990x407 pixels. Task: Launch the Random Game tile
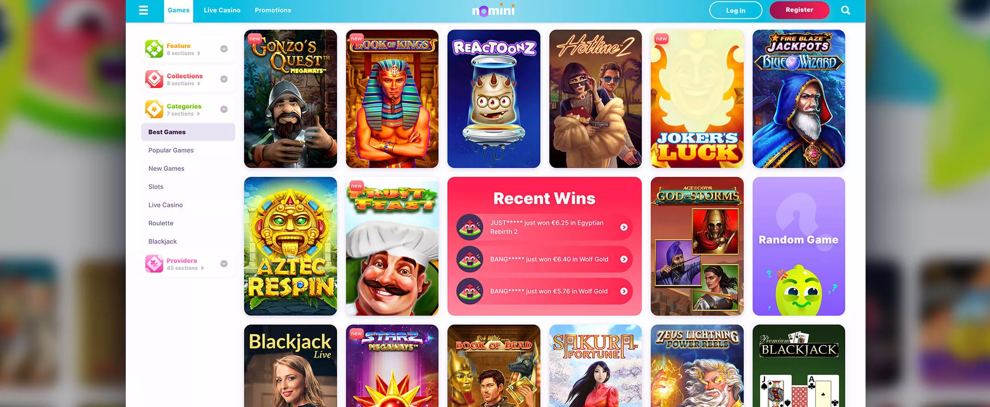click(x=799, y=246)
